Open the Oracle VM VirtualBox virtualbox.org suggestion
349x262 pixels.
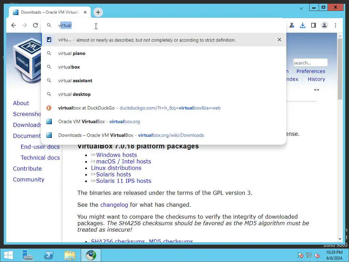pyautogui.click(x=164, y=121)
